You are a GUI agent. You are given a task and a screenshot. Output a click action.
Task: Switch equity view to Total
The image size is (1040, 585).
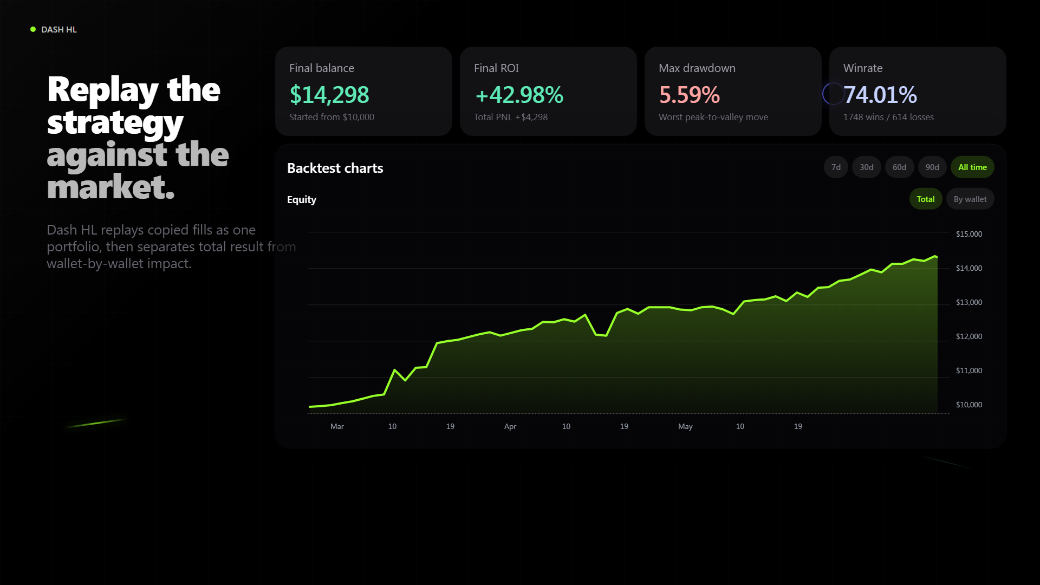[926, 199]
